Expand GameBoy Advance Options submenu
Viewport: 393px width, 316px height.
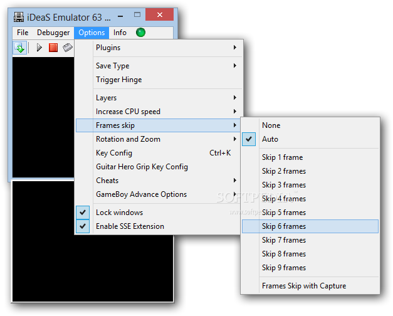click(x=159, y=194)
